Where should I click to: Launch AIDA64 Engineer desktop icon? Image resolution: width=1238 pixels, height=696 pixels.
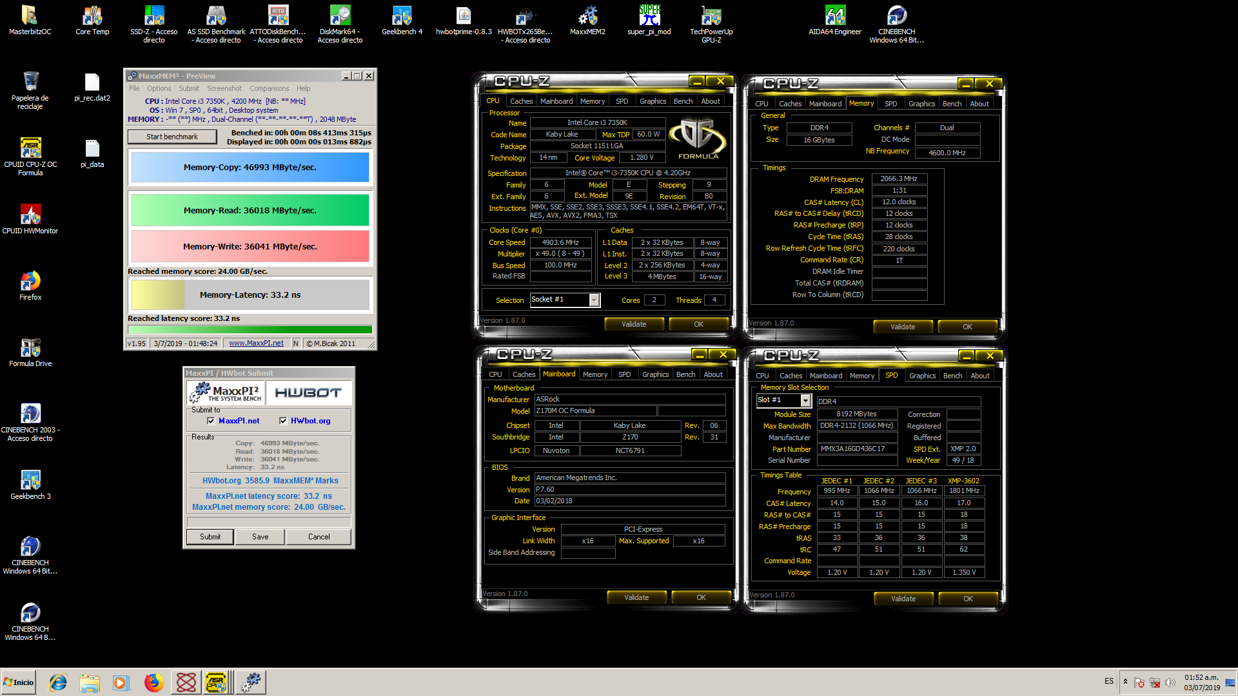[835, 21]
